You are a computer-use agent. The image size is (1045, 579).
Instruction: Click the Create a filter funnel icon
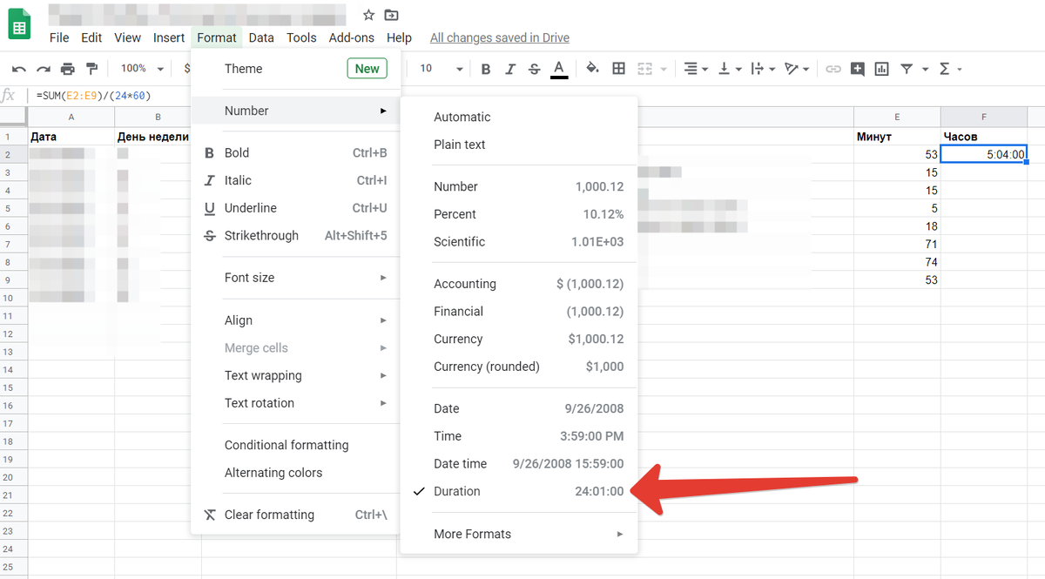(907, 69)
